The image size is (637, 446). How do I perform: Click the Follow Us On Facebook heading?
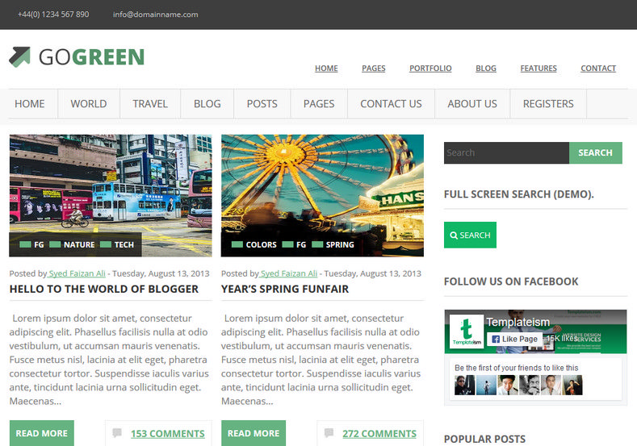[x=511, y=281]
